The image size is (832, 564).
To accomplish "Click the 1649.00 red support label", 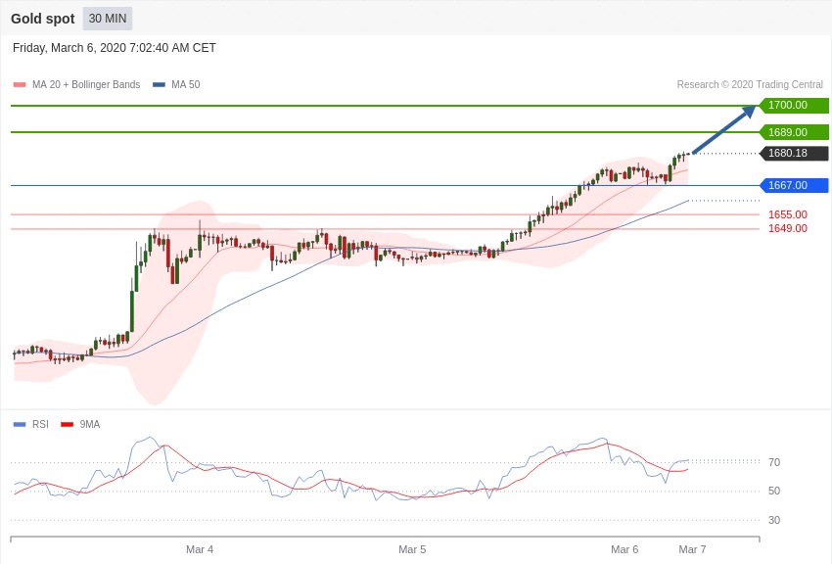I will 787,228.
